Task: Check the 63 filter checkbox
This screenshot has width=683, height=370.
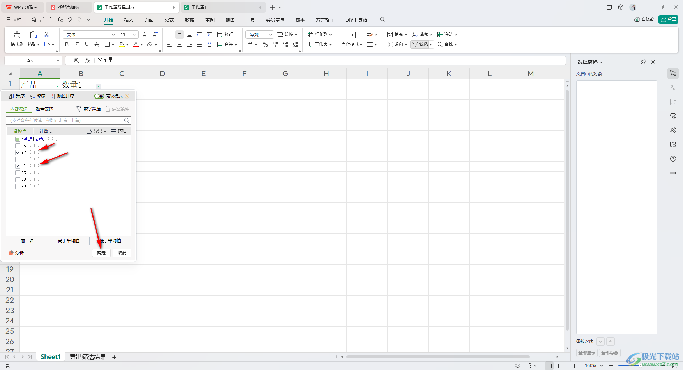Action: coord(18,180)
